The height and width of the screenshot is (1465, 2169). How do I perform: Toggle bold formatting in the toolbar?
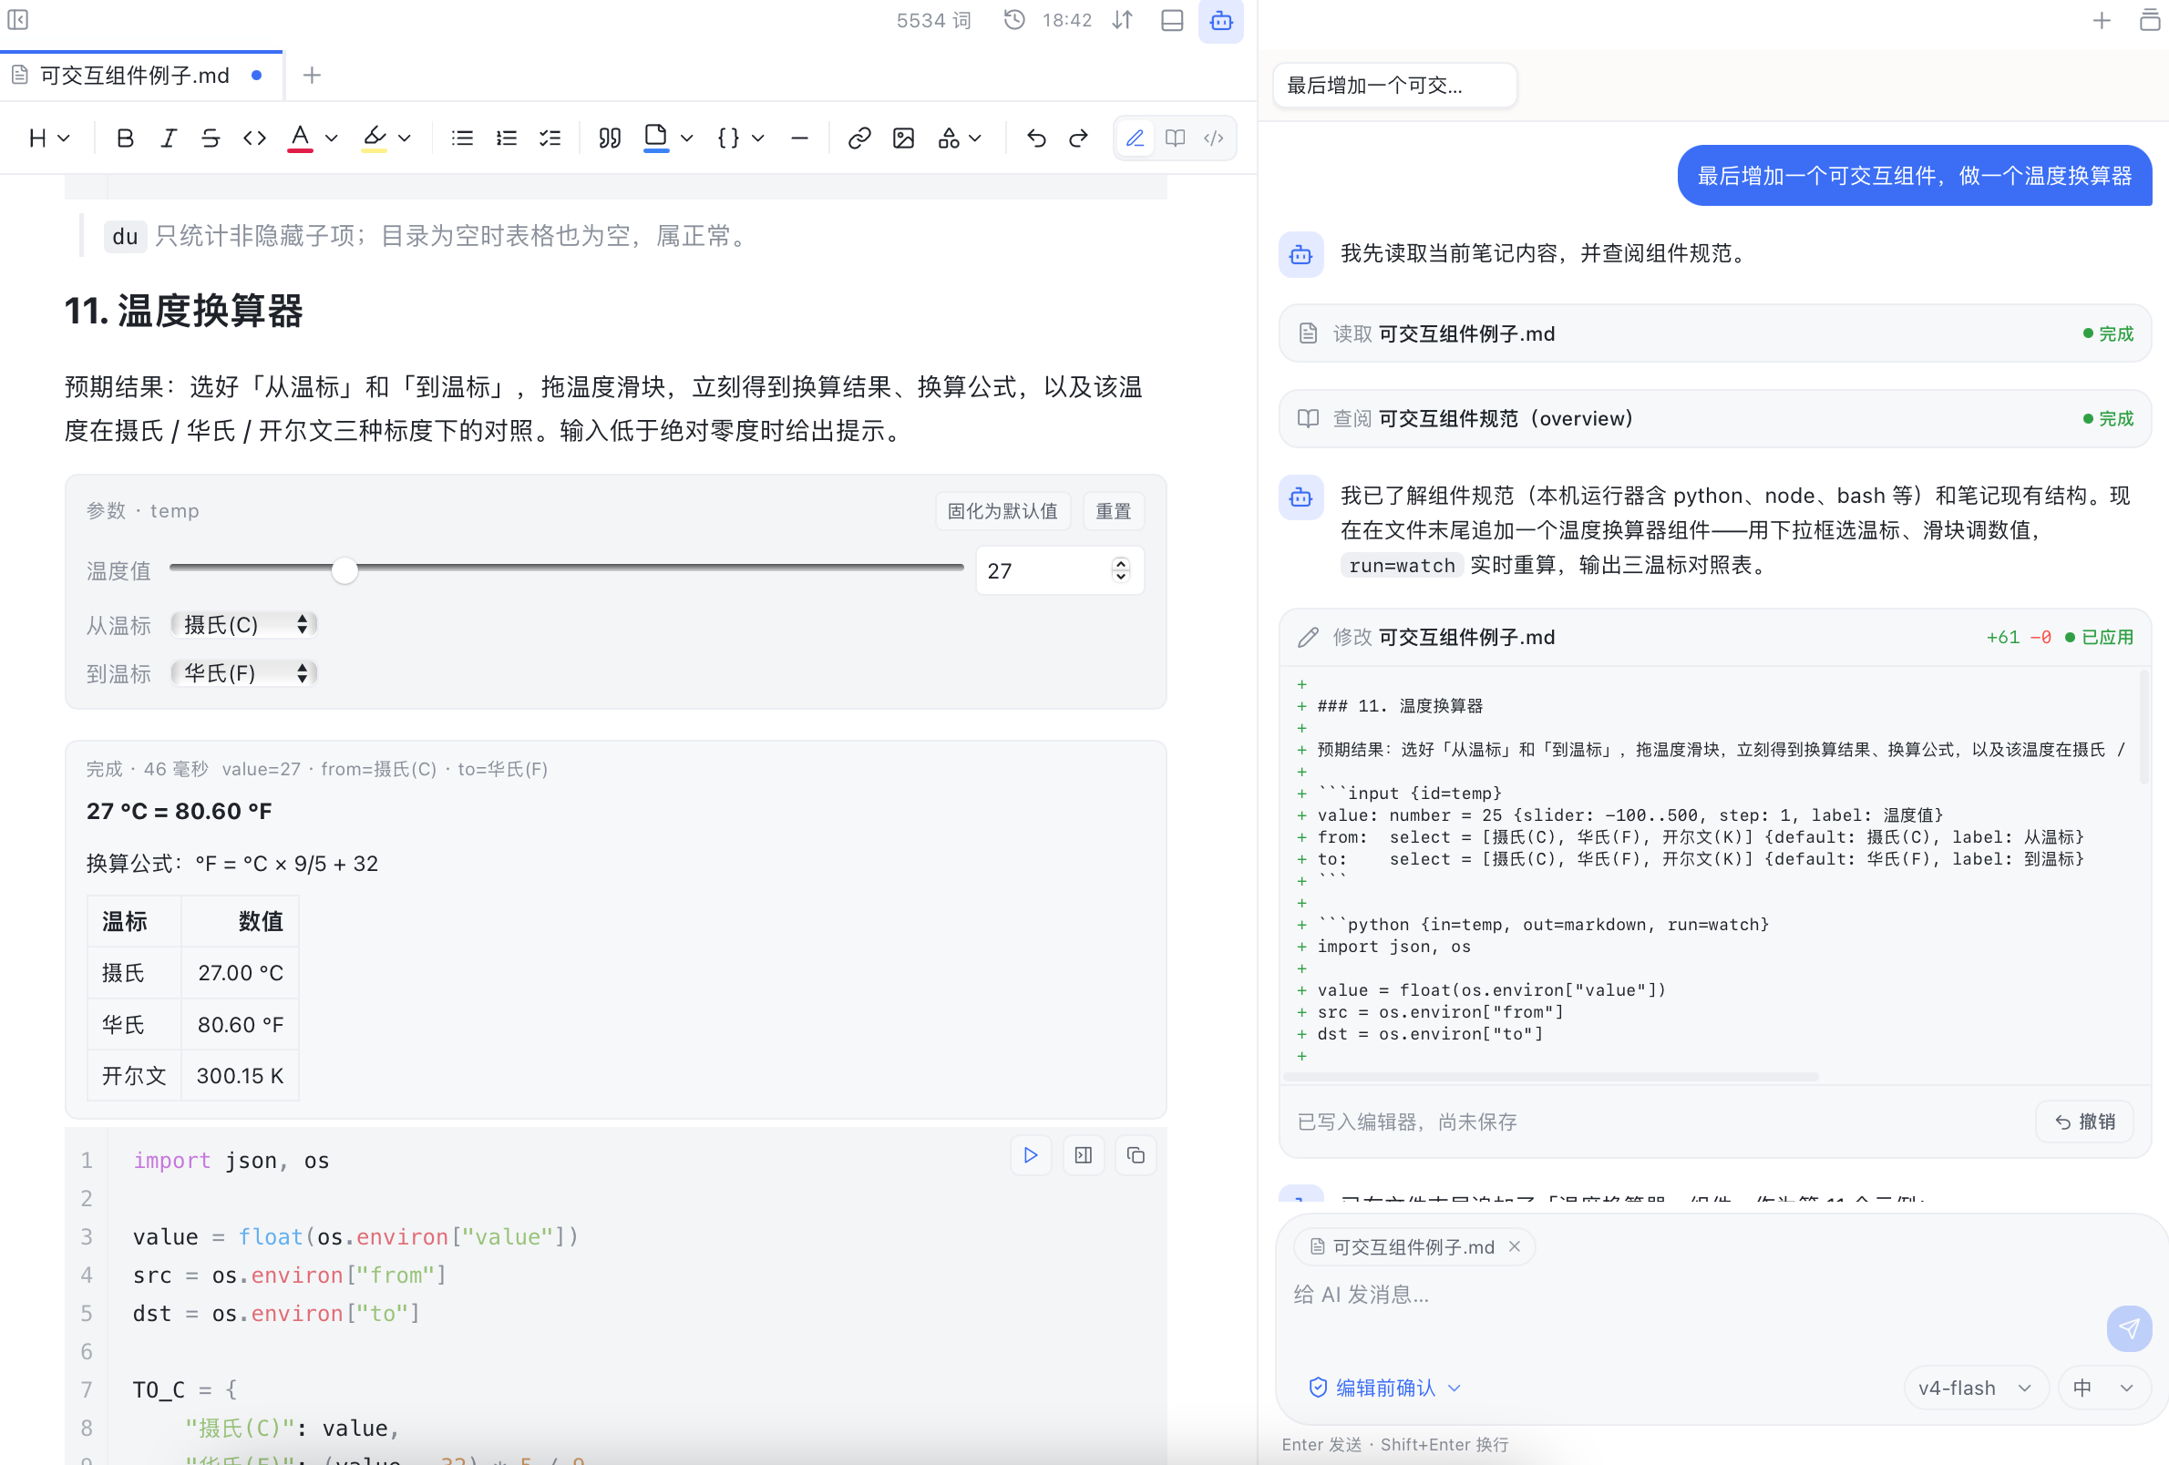coord(125,138)
